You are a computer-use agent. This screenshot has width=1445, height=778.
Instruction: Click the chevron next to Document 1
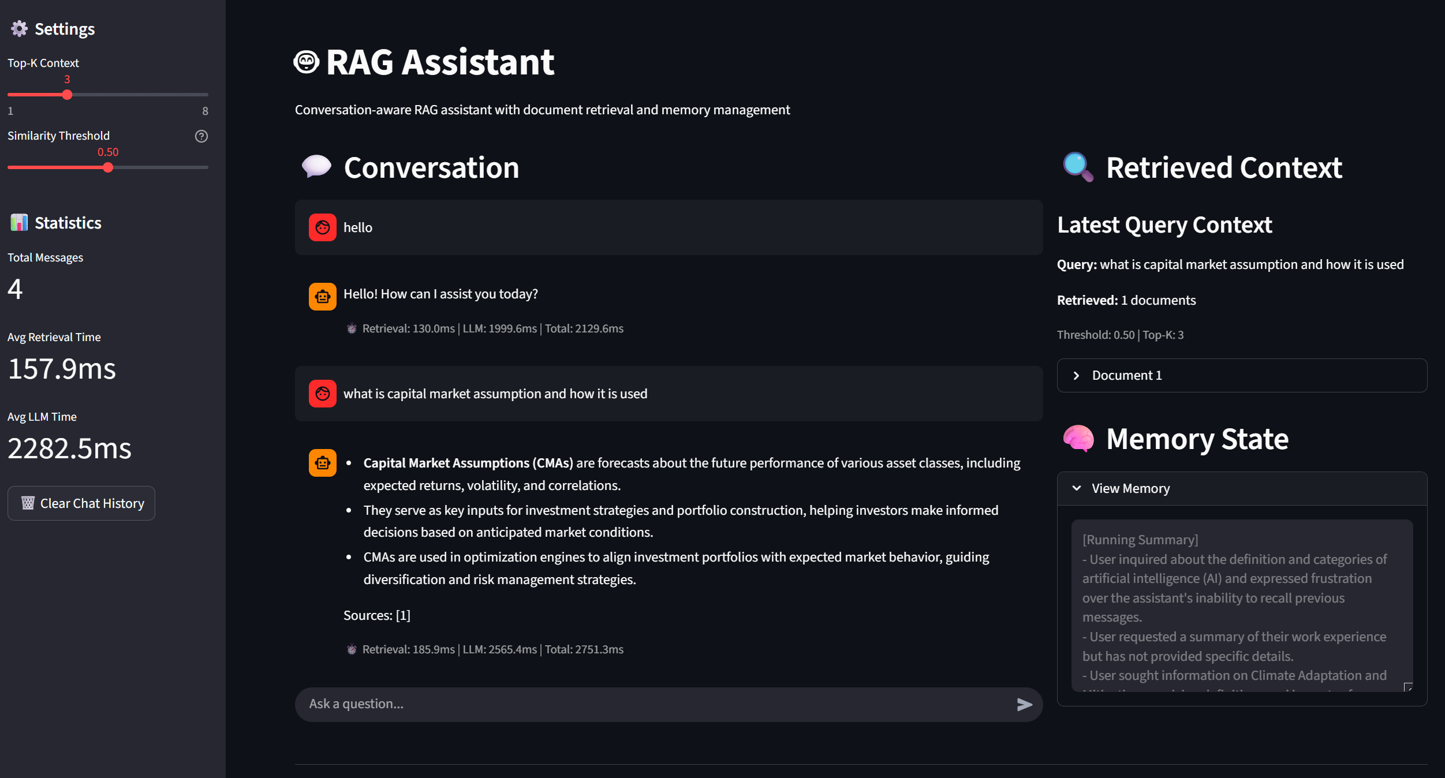(x=1076, y=375)
